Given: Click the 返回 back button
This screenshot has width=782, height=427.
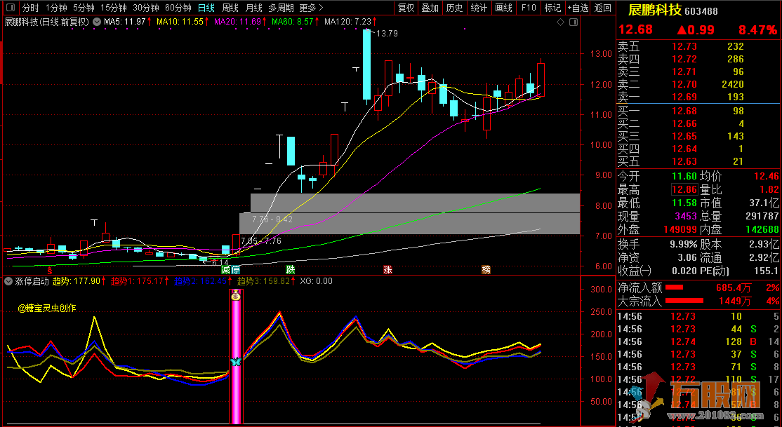Looking at the screenshot, I should (603, 8).
